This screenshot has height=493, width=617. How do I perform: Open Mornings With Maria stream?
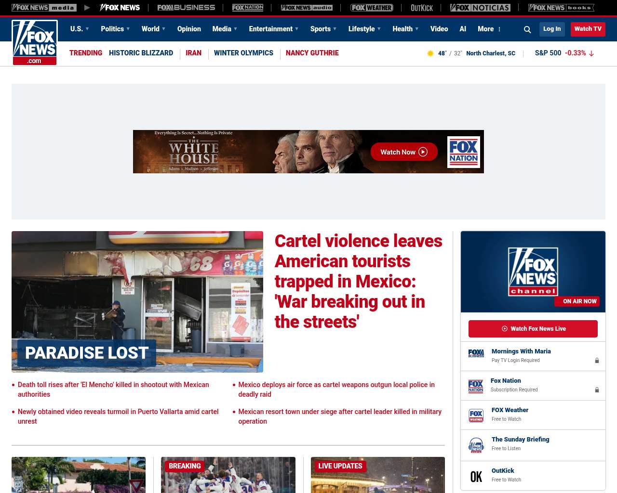point(521,351)
